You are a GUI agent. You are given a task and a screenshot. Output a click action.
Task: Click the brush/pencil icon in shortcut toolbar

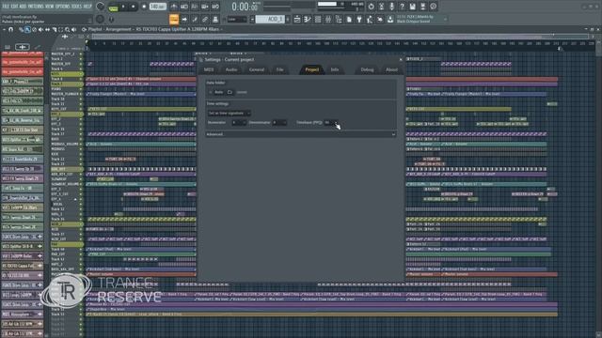[x=195, y=19]
